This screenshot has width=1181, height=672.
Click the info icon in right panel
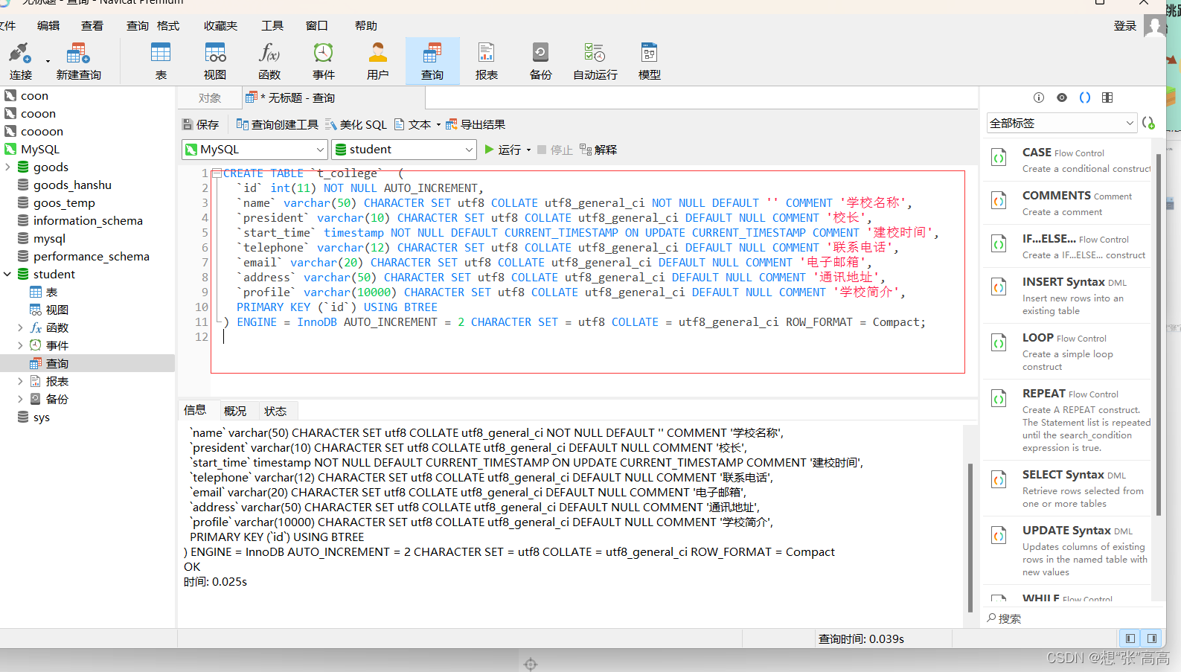click(x=1039, y=97)
